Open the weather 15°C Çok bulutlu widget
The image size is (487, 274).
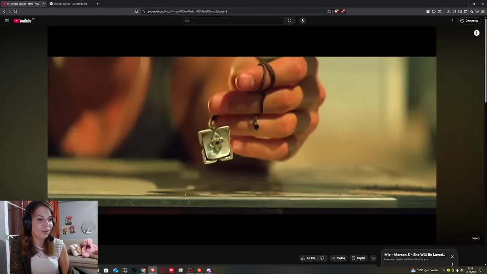click(425, 270)
